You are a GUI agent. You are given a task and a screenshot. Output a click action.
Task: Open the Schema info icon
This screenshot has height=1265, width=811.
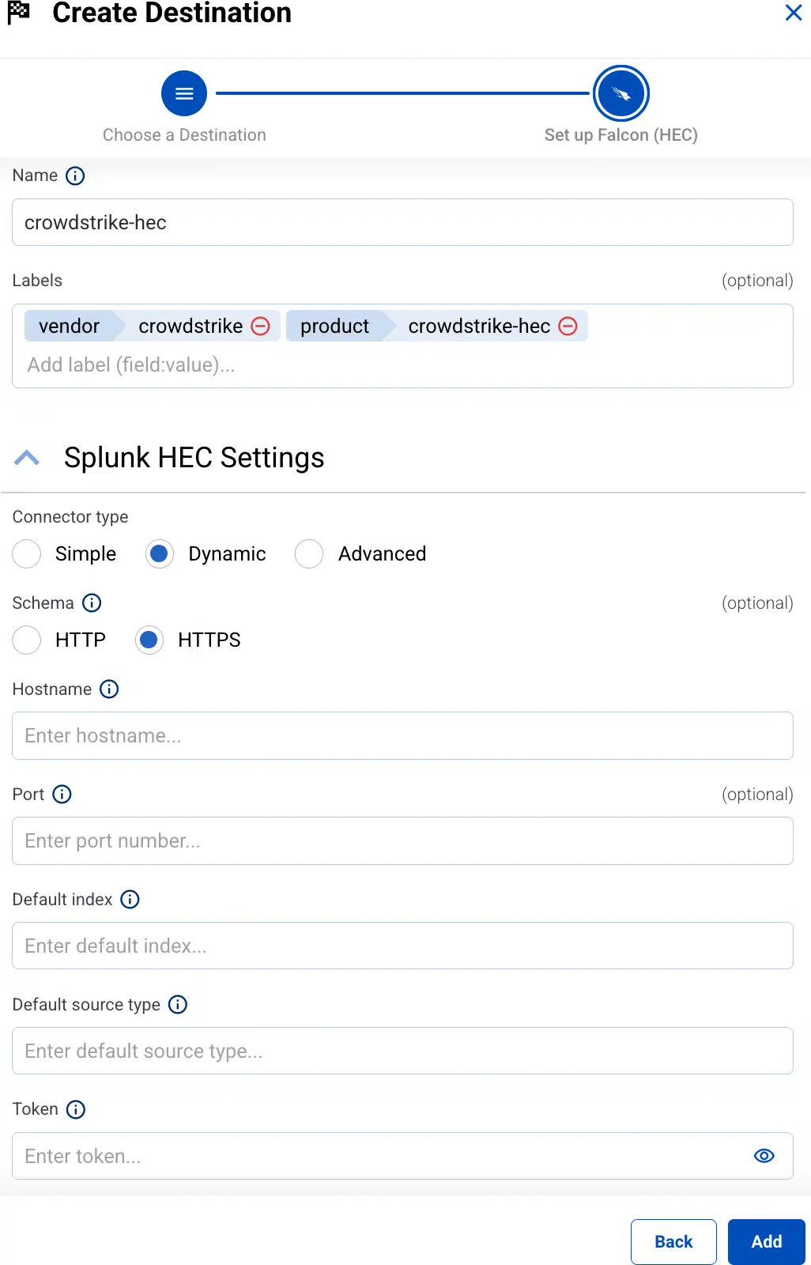click(x=92, y=603)
